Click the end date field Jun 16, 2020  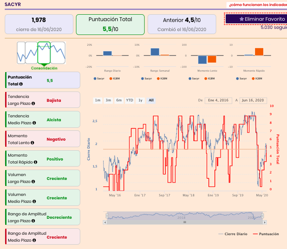(x=253, y=101)
